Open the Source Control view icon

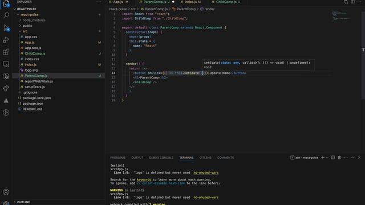[6, 28]
